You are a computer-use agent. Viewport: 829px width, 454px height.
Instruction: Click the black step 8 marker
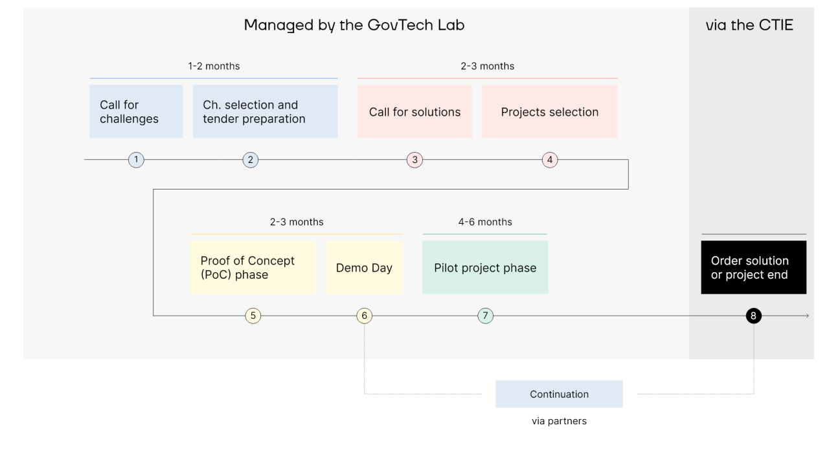point(753,316)
